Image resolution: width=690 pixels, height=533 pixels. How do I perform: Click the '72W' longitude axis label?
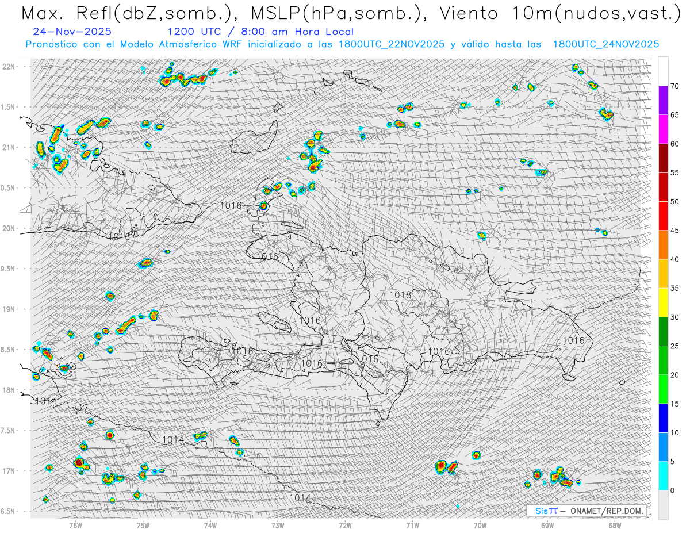345,525
